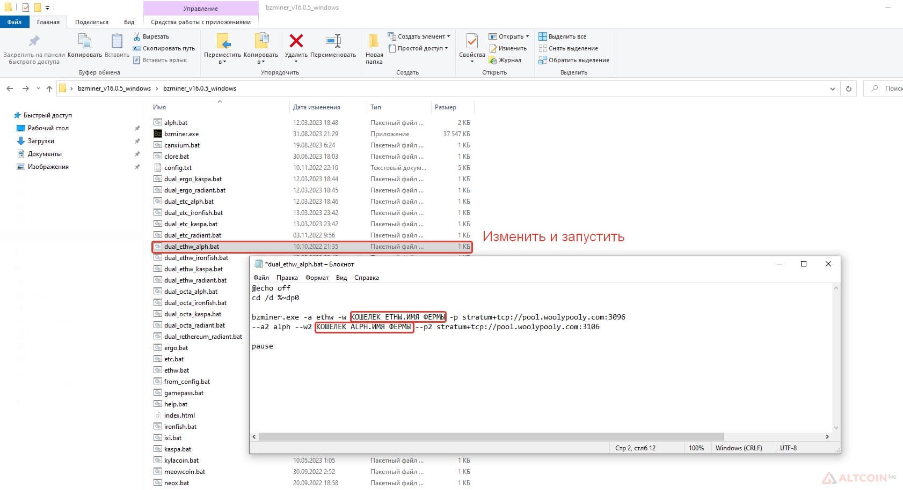903x490 pixels.
Task: Click the Refresh button beside address bar
Action: [x=849, y=88]
